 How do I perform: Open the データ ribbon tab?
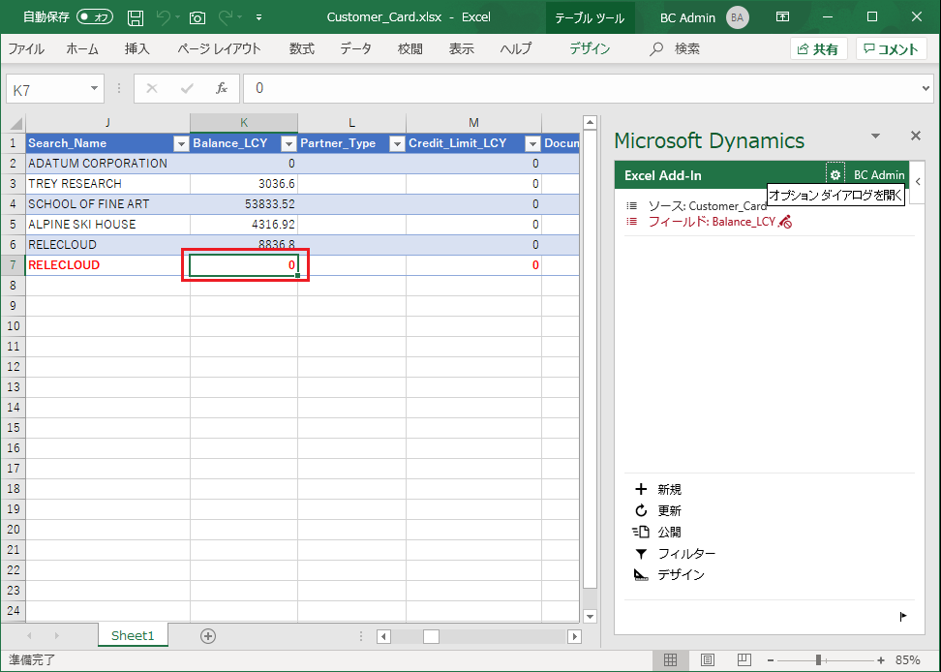pyautogui.click(x=356, y=48)
